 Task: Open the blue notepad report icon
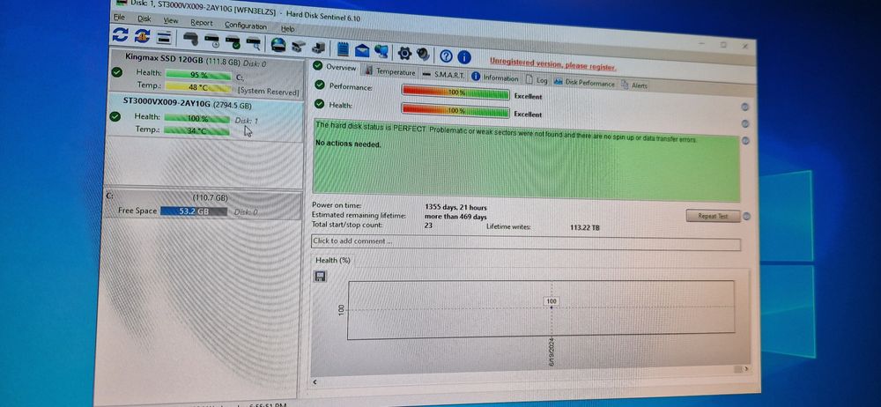(x=342, y=49)
